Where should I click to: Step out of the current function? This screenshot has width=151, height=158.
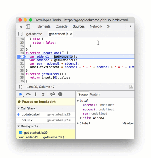(43, 94)
